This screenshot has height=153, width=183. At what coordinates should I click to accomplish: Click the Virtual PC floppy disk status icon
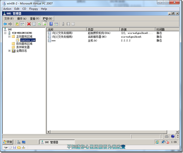15,147
